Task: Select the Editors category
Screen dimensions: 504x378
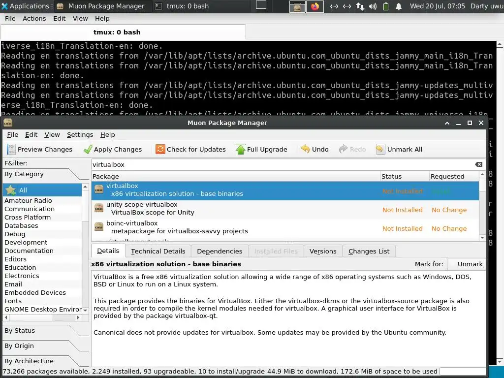Action: [42, 259]
